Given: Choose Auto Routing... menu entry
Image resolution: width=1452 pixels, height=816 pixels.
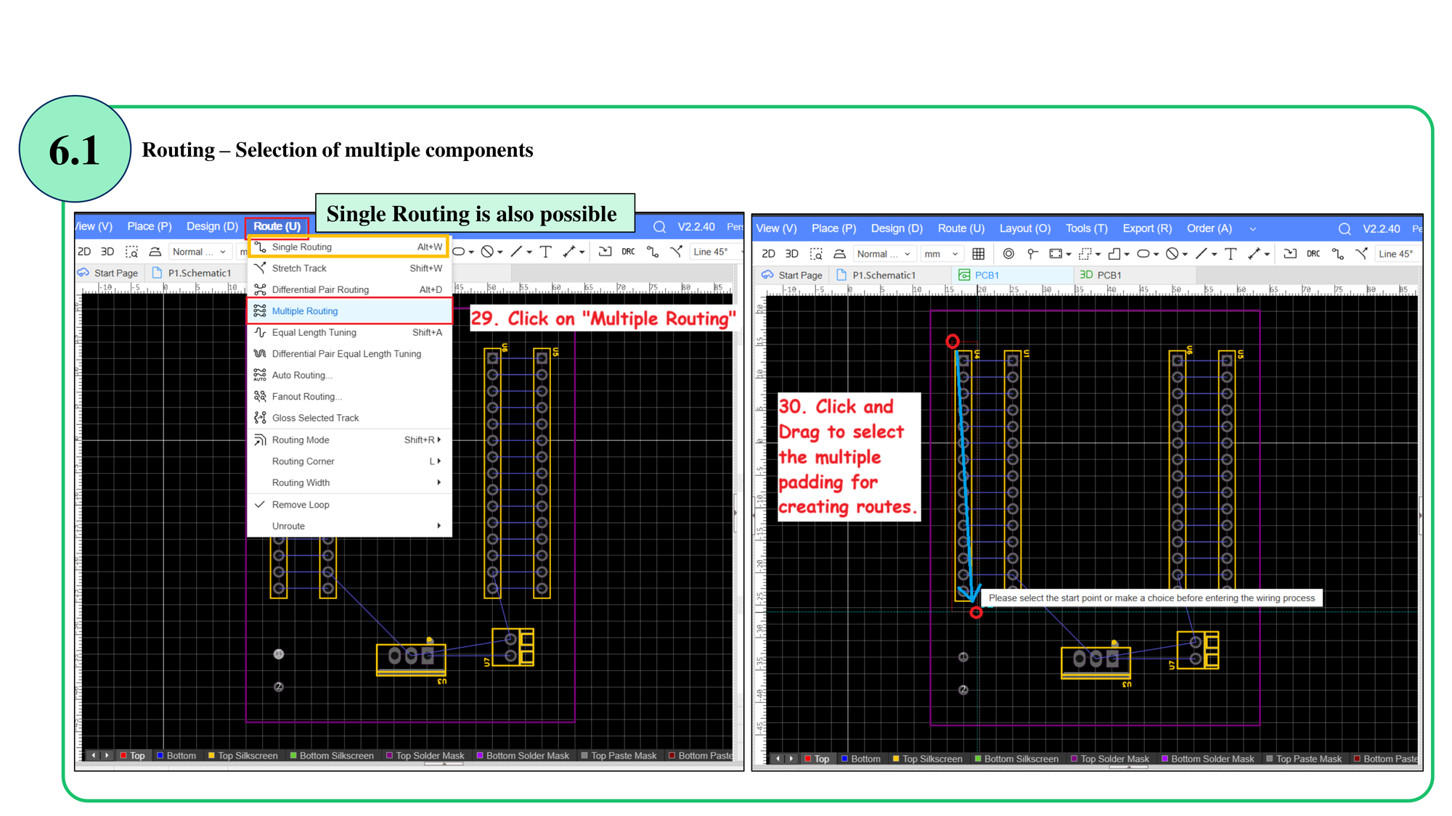Looking at the screenshot, I should point(349,376).
